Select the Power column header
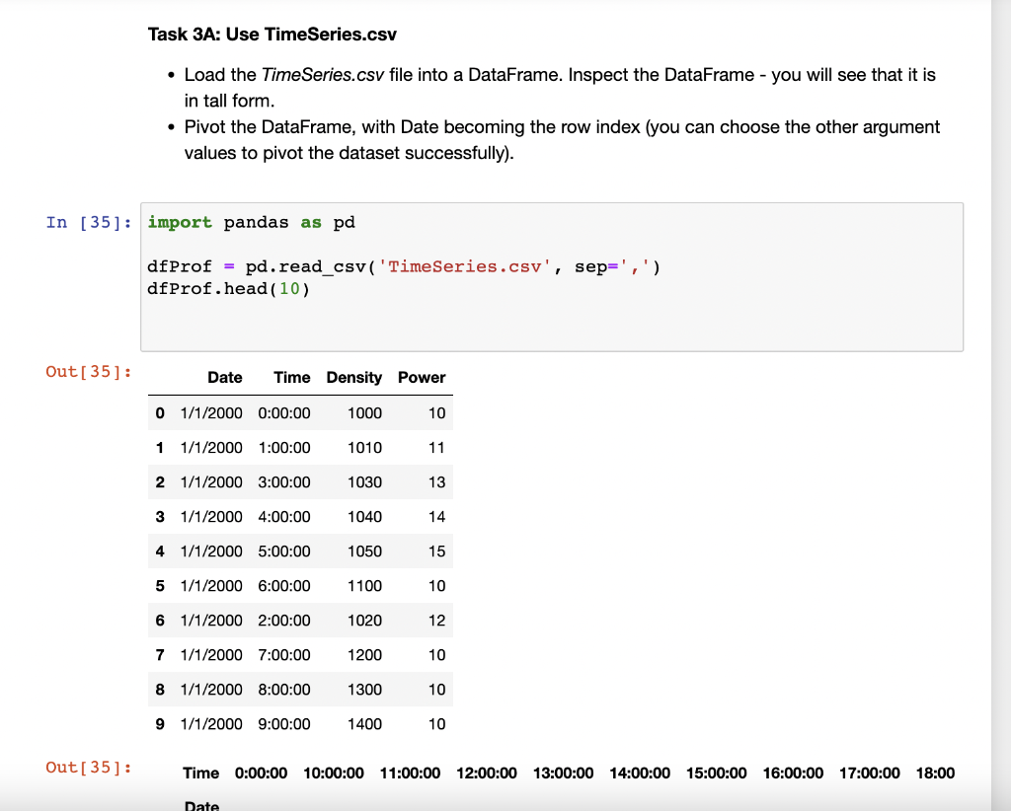 pos(422,377)
